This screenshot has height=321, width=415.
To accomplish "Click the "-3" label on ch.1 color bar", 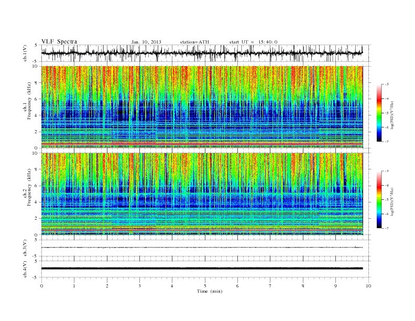I will pos(387,84).
